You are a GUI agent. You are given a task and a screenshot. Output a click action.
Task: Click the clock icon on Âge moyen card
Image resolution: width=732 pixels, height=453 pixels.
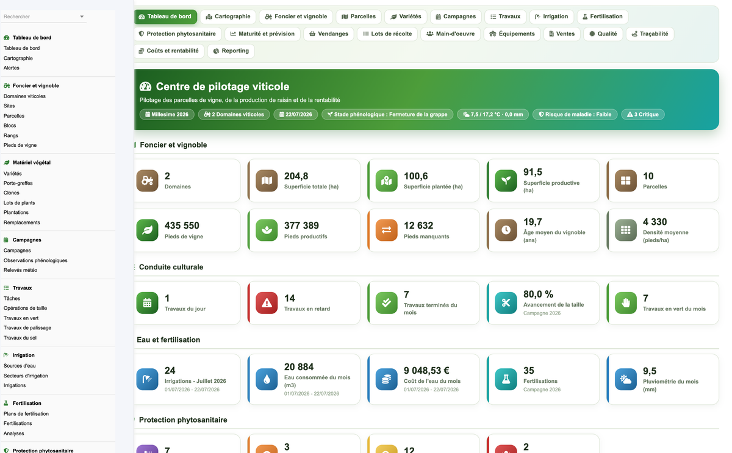(x=506, y=230)
